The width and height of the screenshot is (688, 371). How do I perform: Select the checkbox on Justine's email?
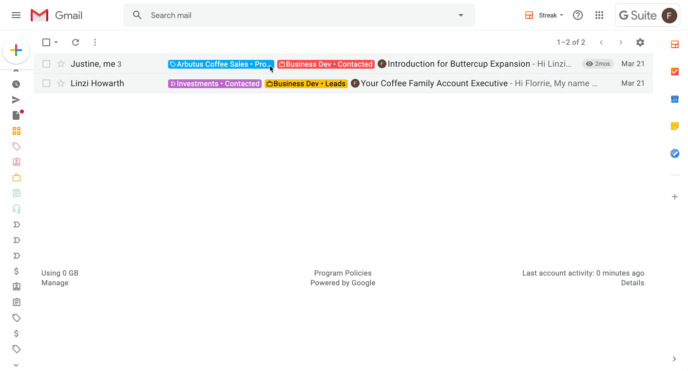46,64
